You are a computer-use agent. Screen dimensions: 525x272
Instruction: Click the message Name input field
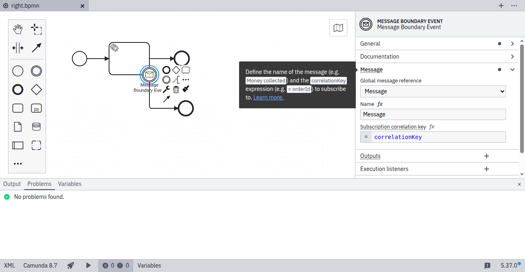433,114
